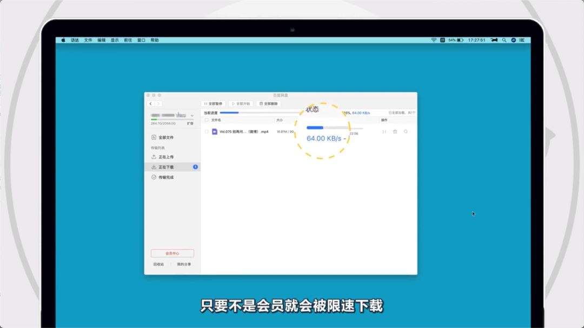Click the Siri icon in menu bar
Screen dimensions: 584x328
click(514, 40)
